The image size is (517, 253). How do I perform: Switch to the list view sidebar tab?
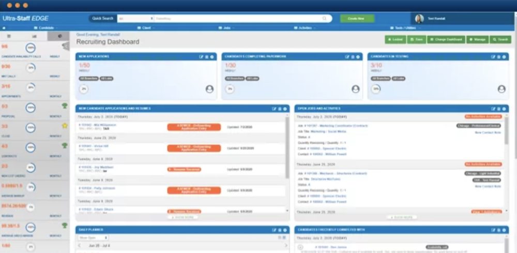point(9,36)
